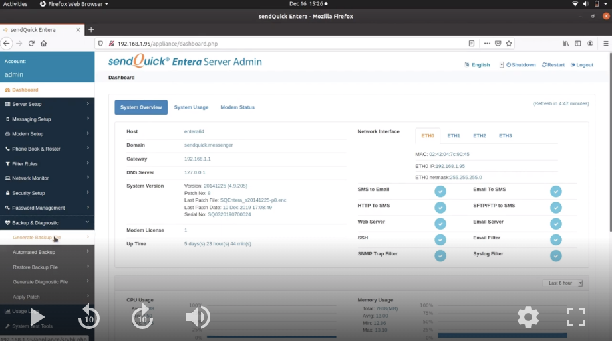Click the Firefox back arrow
The image size is (612, 341).
click(7, 44)
